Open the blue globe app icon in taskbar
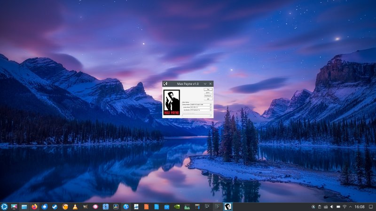This screenshot has height=211, width=376. pyautogui.click(x=126, y=207)
